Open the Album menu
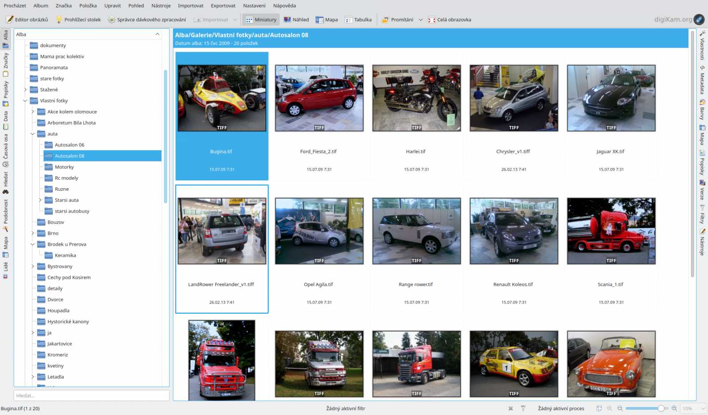 pos(41,6)
